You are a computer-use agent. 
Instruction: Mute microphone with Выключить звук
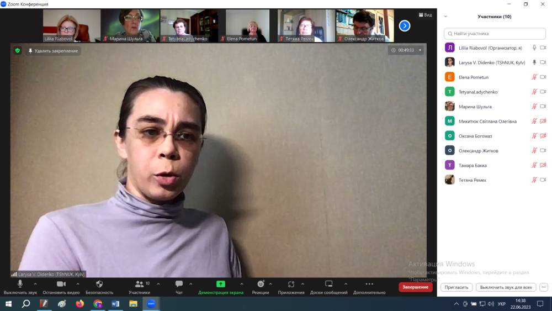[x=20, y=284]
